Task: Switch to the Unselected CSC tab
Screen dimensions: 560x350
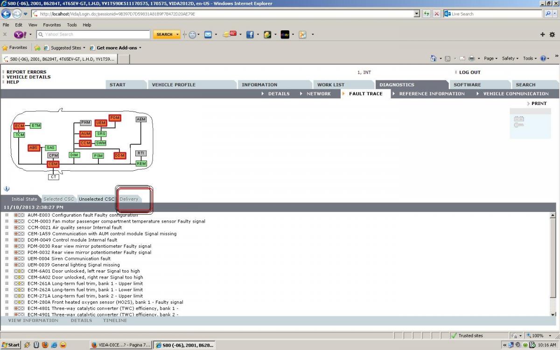Action: (x=97, y=199)
